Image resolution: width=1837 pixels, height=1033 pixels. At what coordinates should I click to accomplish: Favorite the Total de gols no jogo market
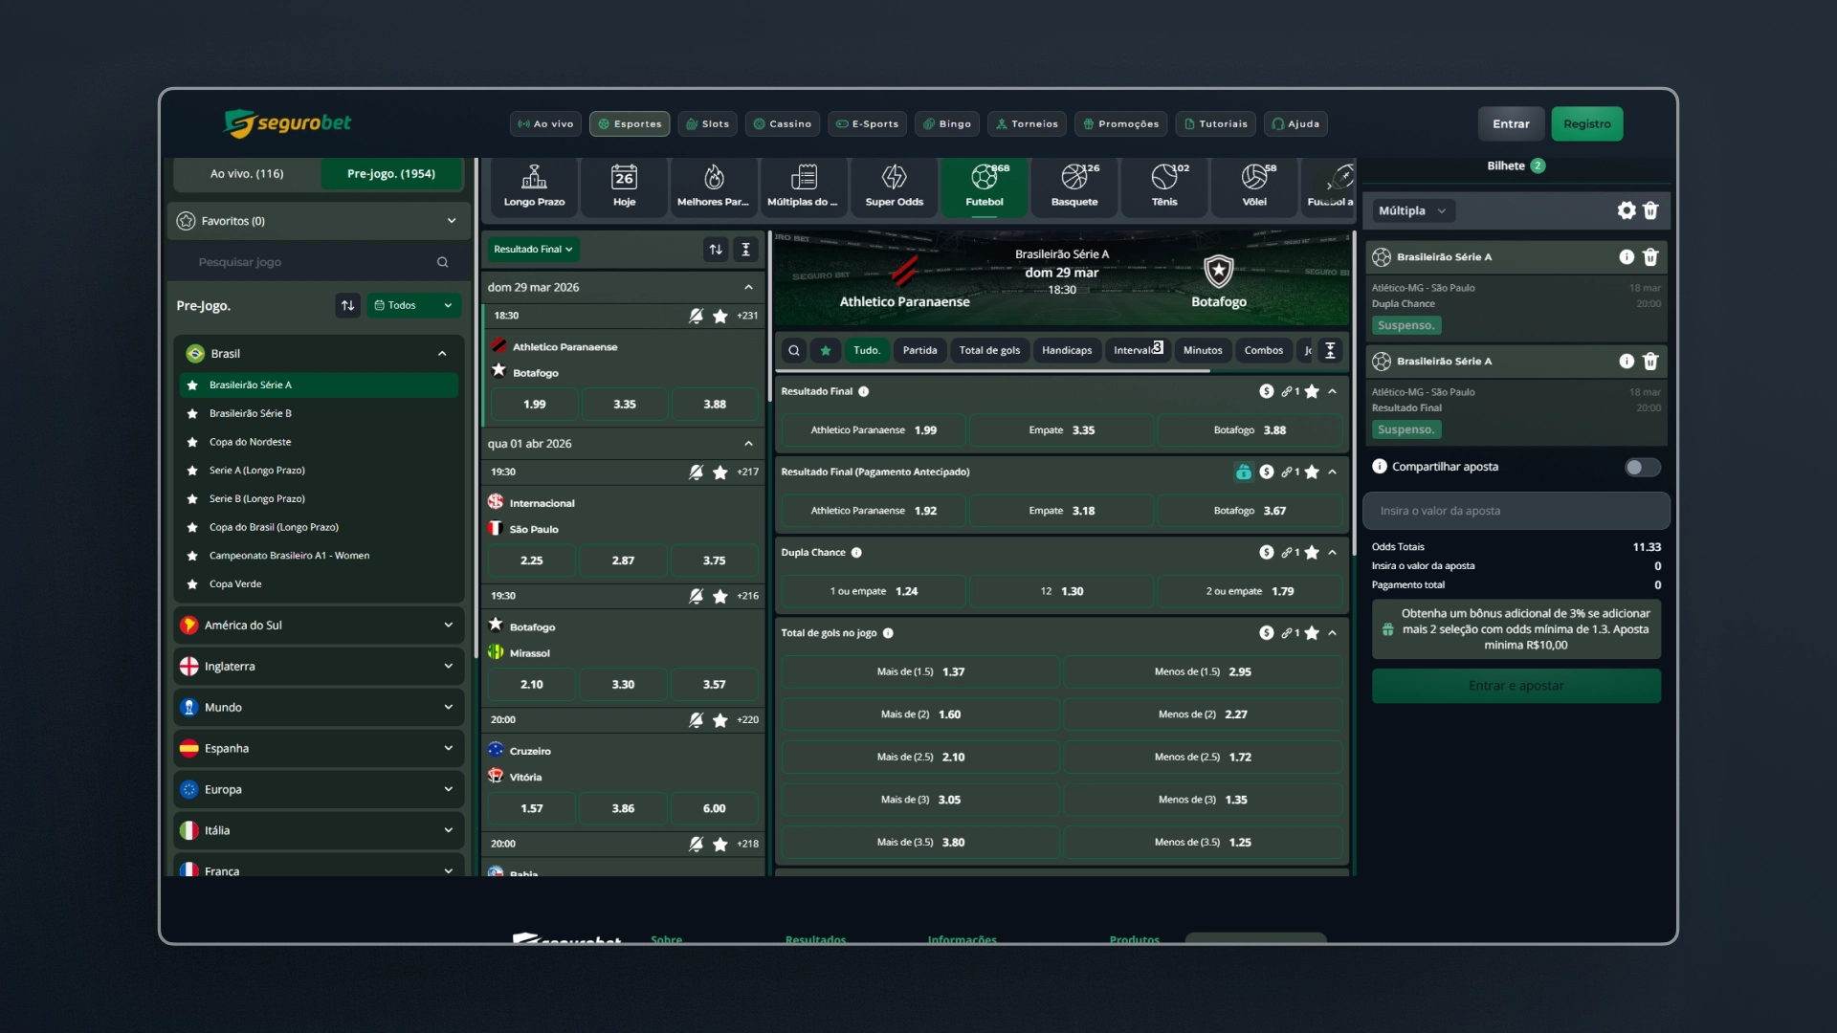(x=1312, y=633)
